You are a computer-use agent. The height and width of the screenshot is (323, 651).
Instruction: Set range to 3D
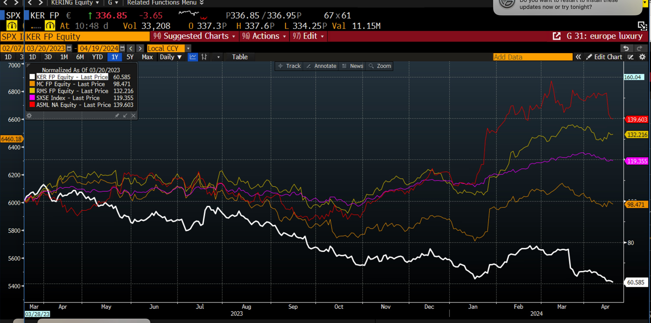coord(48,57)
